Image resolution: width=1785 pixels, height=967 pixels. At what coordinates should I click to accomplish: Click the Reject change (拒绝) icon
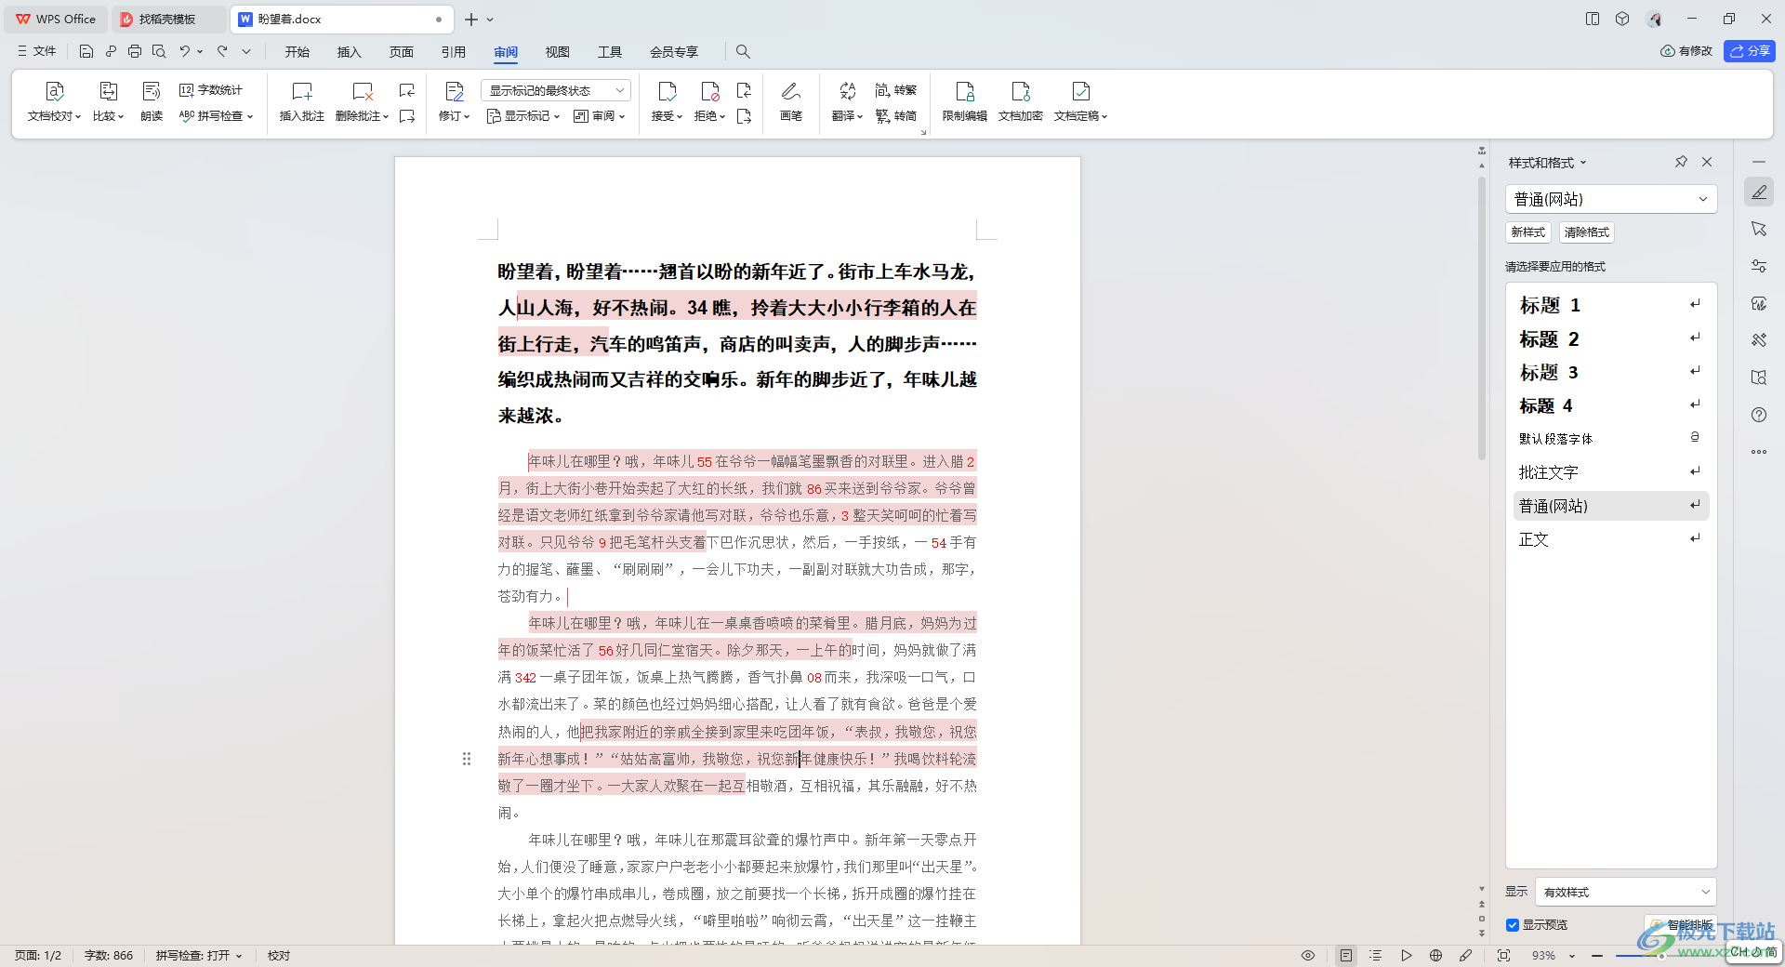click(x=709, y=91)
